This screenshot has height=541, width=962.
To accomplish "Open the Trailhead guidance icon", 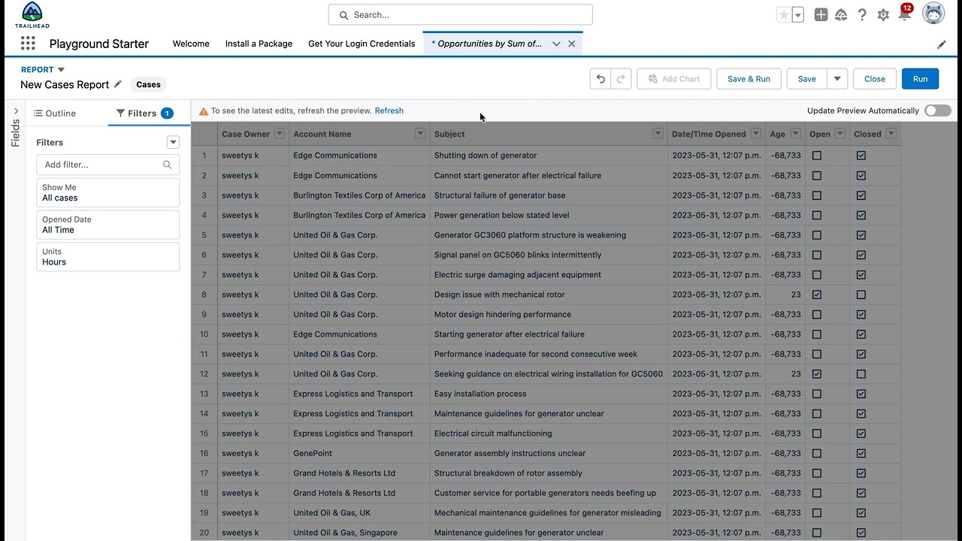I will (841, 15).
